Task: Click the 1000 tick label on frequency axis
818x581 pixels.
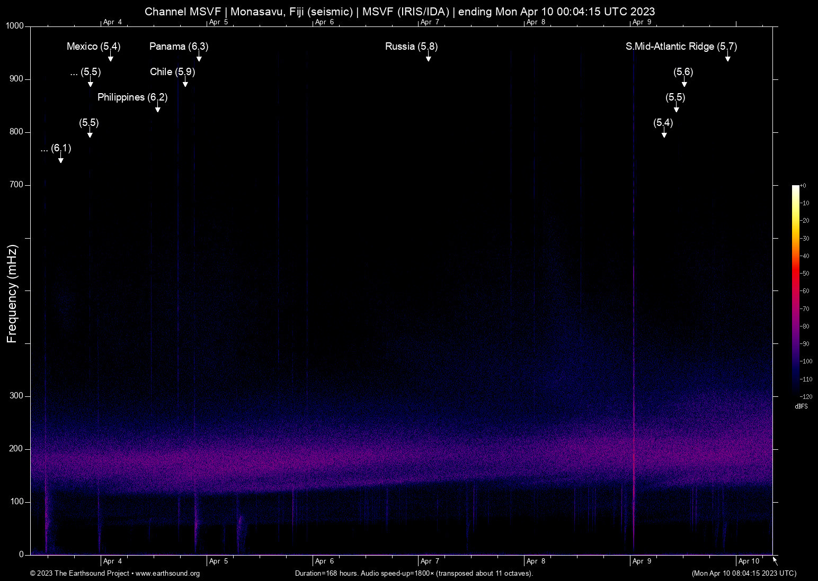Action: pos(14,26)
